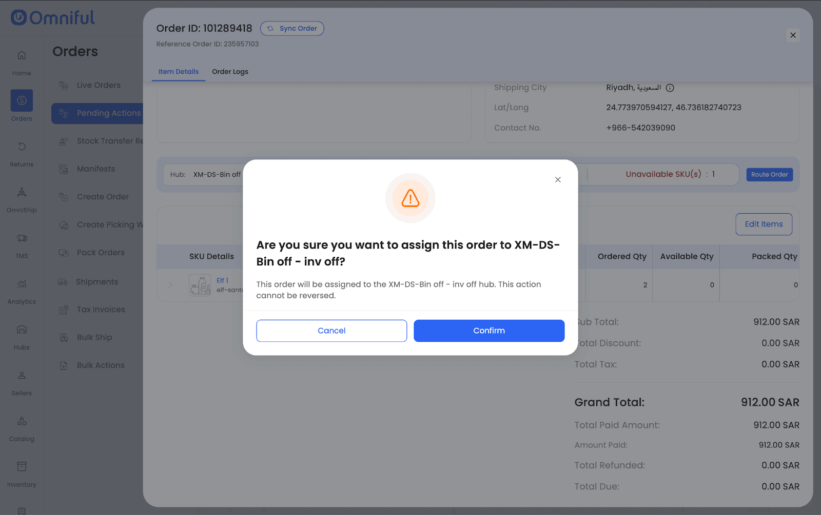Image resolution: width=821 pixels, height=515 pixels.
Task: Click the Route Order button
Action: pyautogui.click(x=769, y=175)
